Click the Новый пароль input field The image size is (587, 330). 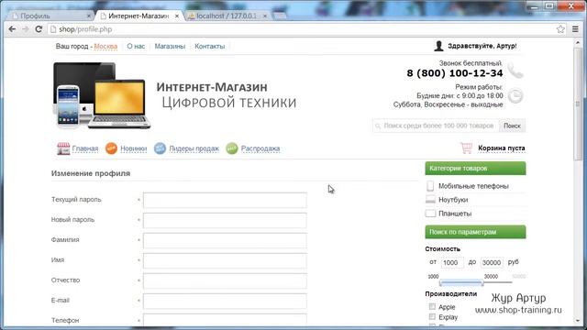225,220
